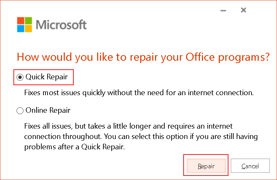Click the "connection throughout" description line
Image resolution: width=277 pixels, height=180 pixels.
click(141, 137)
